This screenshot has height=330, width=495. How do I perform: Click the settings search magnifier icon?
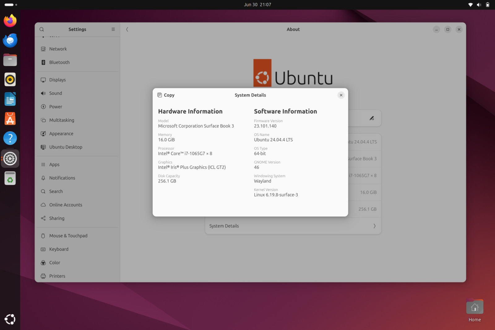pyautogui.click(x=42, y=29)
